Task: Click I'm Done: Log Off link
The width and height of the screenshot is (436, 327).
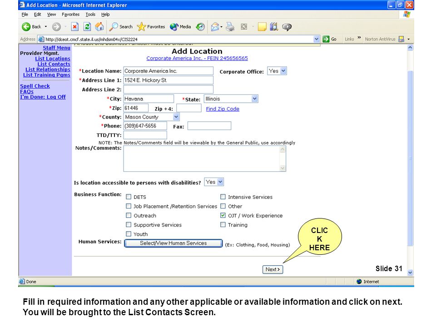Action: [43, 97]
